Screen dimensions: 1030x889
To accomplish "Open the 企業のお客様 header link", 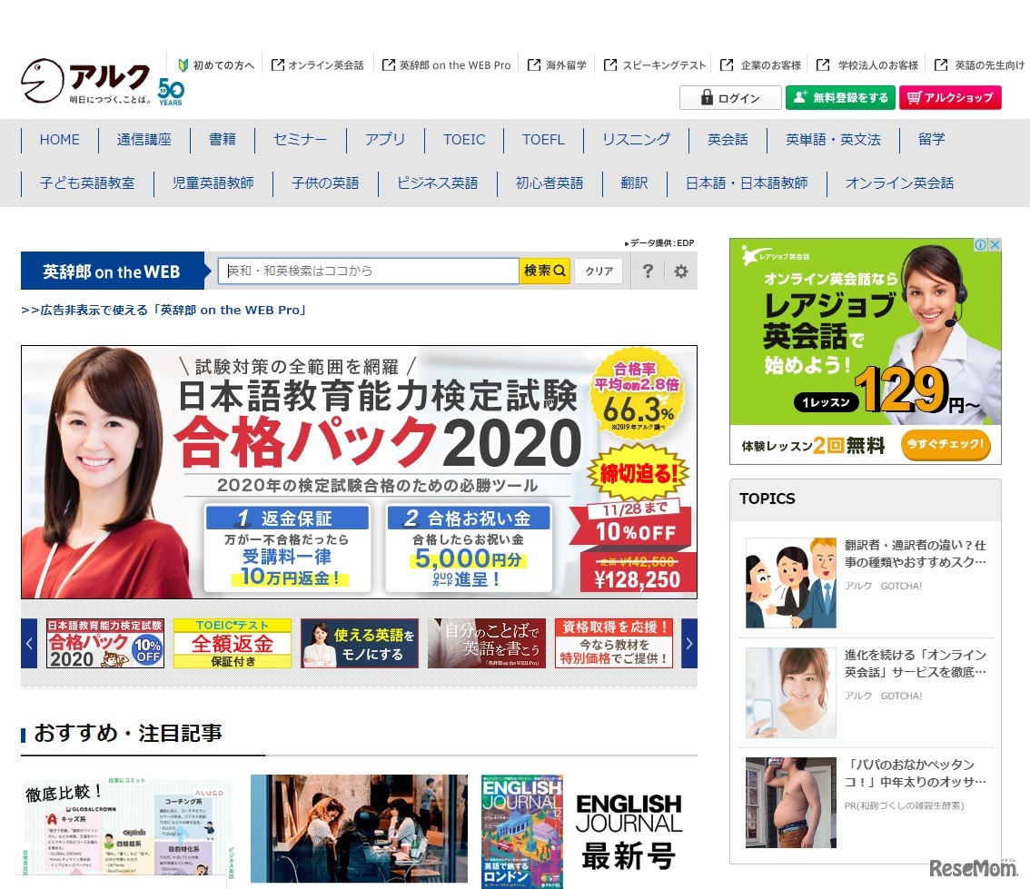I will click(760, 65).
